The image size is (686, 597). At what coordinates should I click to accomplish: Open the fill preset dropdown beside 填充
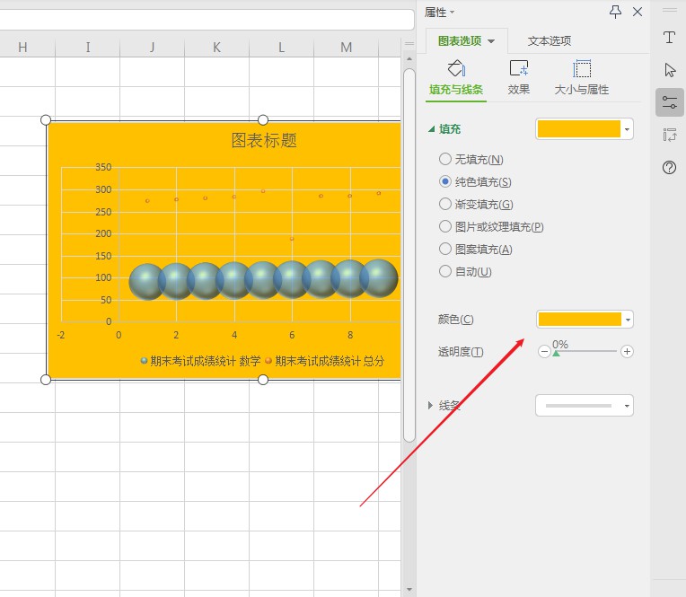[x=627, y=129]
